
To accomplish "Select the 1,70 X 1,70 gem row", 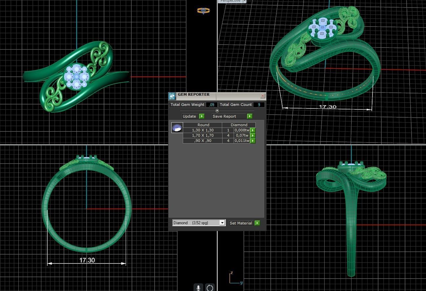I will pyautogui.click(x=203, y=135).
